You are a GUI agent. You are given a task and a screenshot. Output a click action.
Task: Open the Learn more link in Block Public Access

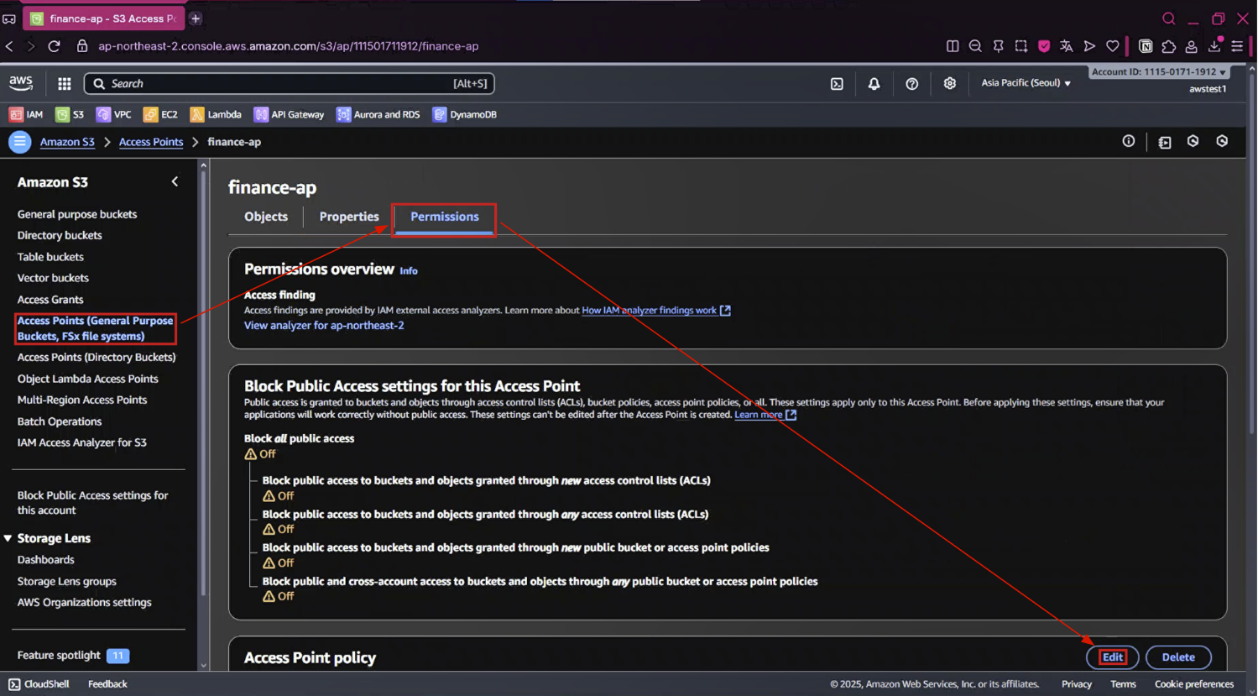(x=765, y=415)
